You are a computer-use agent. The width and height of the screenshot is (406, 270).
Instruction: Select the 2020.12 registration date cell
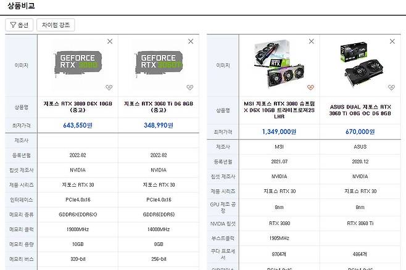pos(360,162)
